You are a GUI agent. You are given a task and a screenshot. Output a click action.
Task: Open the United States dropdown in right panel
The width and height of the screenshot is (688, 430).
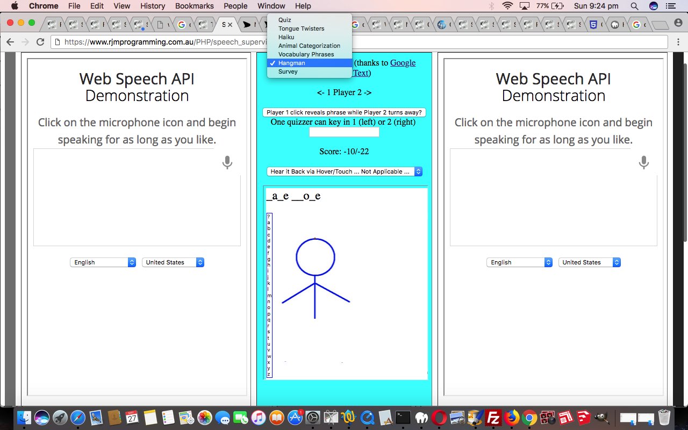coord(590,262)
